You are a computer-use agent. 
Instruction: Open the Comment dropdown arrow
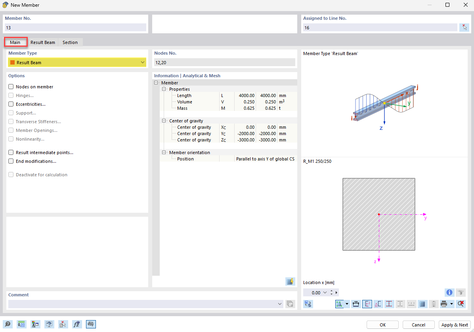(280, 304)
